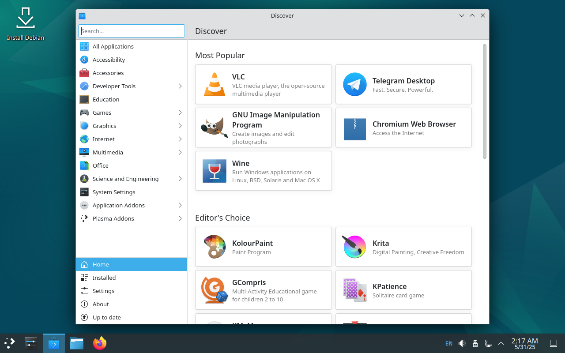Open the VLC application card

pyautogui.click(x=264, y=84)
